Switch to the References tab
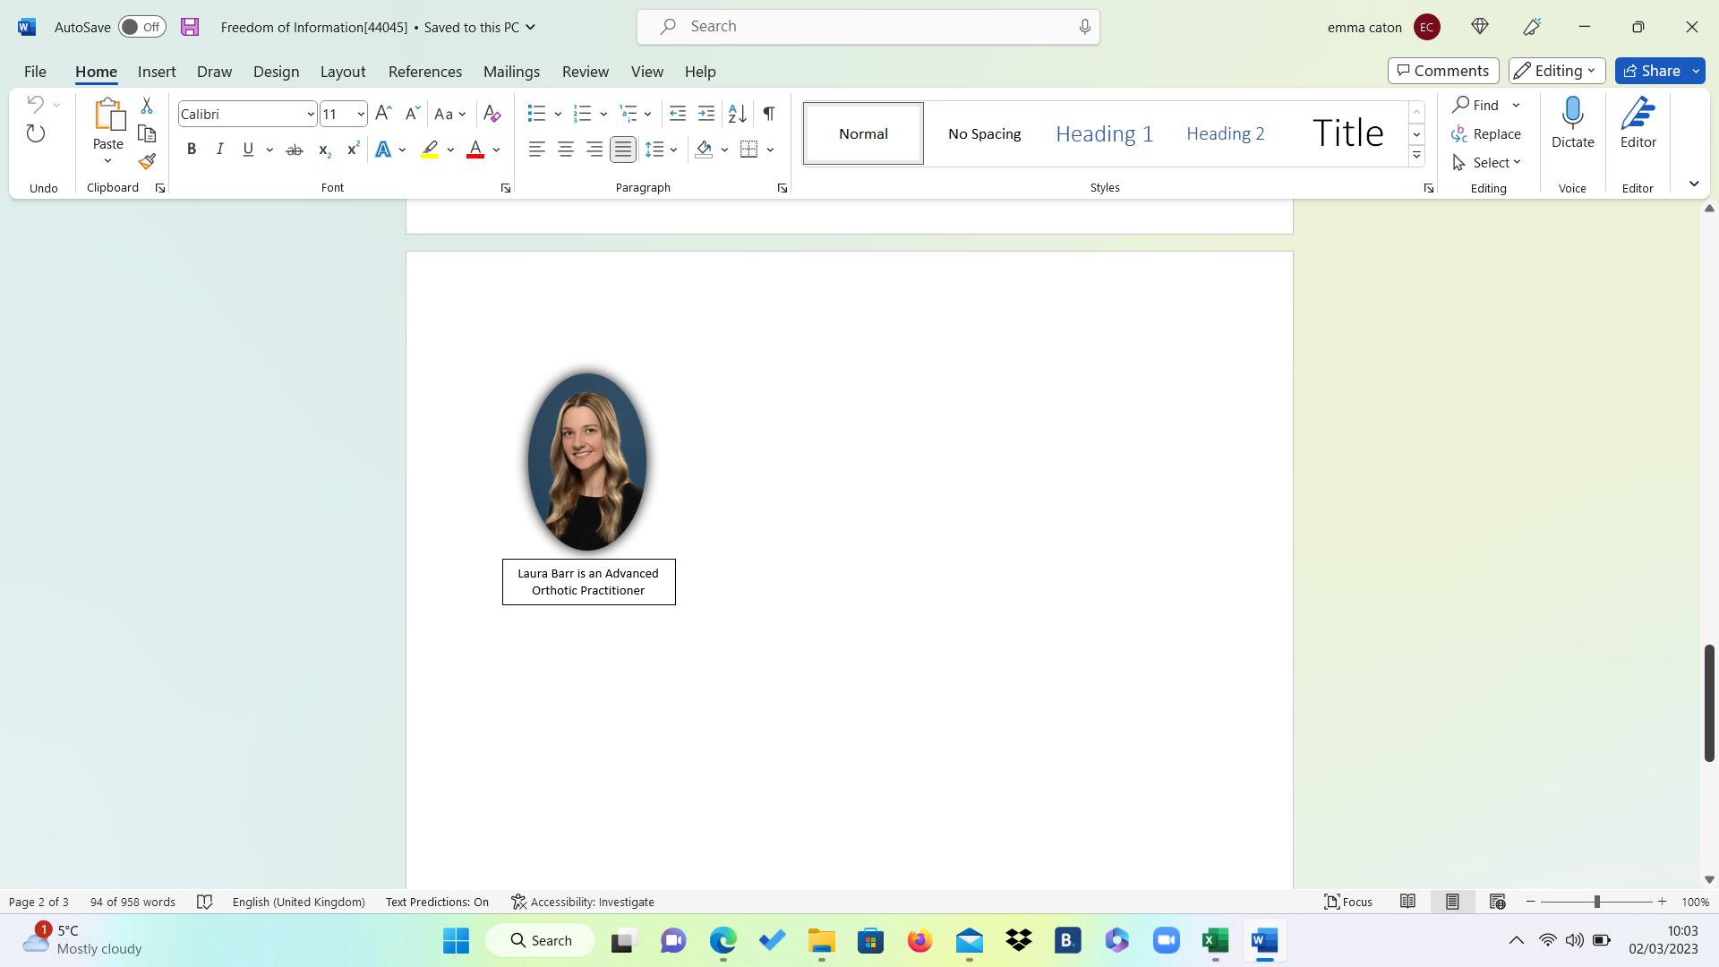The width and height of the screenshot is (1719, 967). click(424, 72)
